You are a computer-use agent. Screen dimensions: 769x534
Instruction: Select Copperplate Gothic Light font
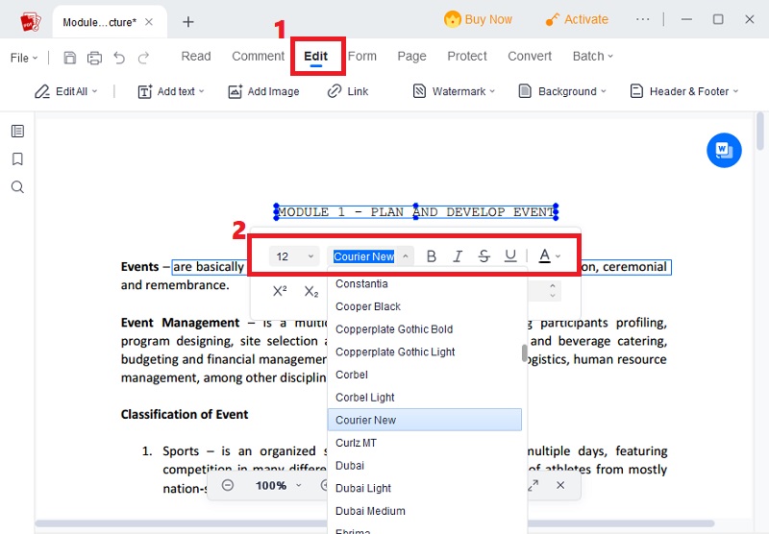pyautogui.click(x=425, y=352)
